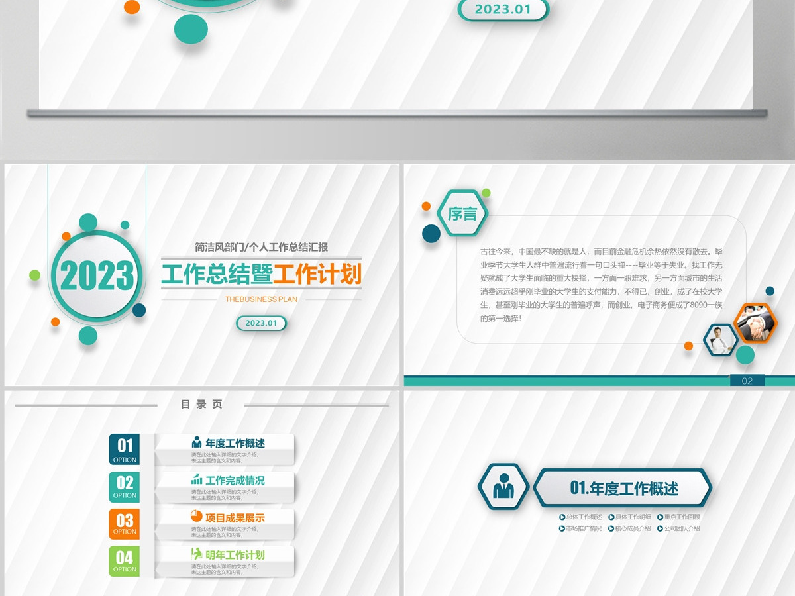The width and height of the screenshot is (795, 596).
Task: Select the 02 OPTION teal box
Action: coord(125,487)
